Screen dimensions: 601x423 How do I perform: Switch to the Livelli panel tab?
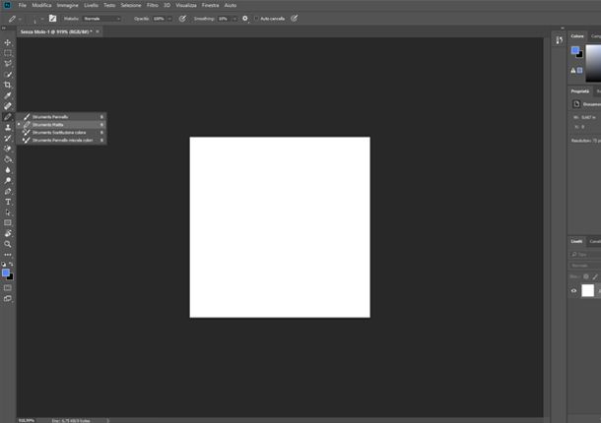coord(576,241)
